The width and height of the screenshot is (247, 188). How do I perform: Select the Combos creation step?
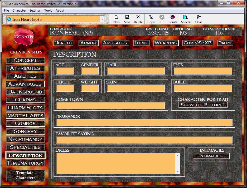click(26, 123)
